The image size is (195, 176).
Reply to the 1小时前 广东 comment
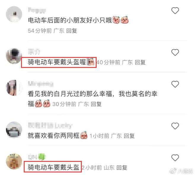point(129,136)
